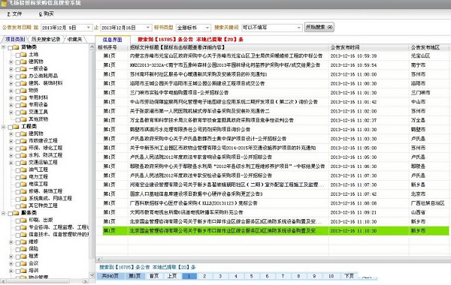Go to the next page with 下页

click(x=350, y=276)
